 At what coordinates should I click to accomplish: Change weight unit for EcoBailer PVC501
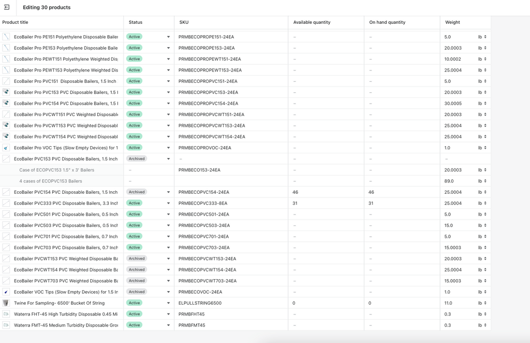pyautogui.click(x=482, y=215)
